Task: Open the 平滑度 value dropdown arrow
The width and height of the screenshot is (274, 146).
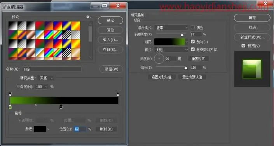Action: tap(46, 87)
